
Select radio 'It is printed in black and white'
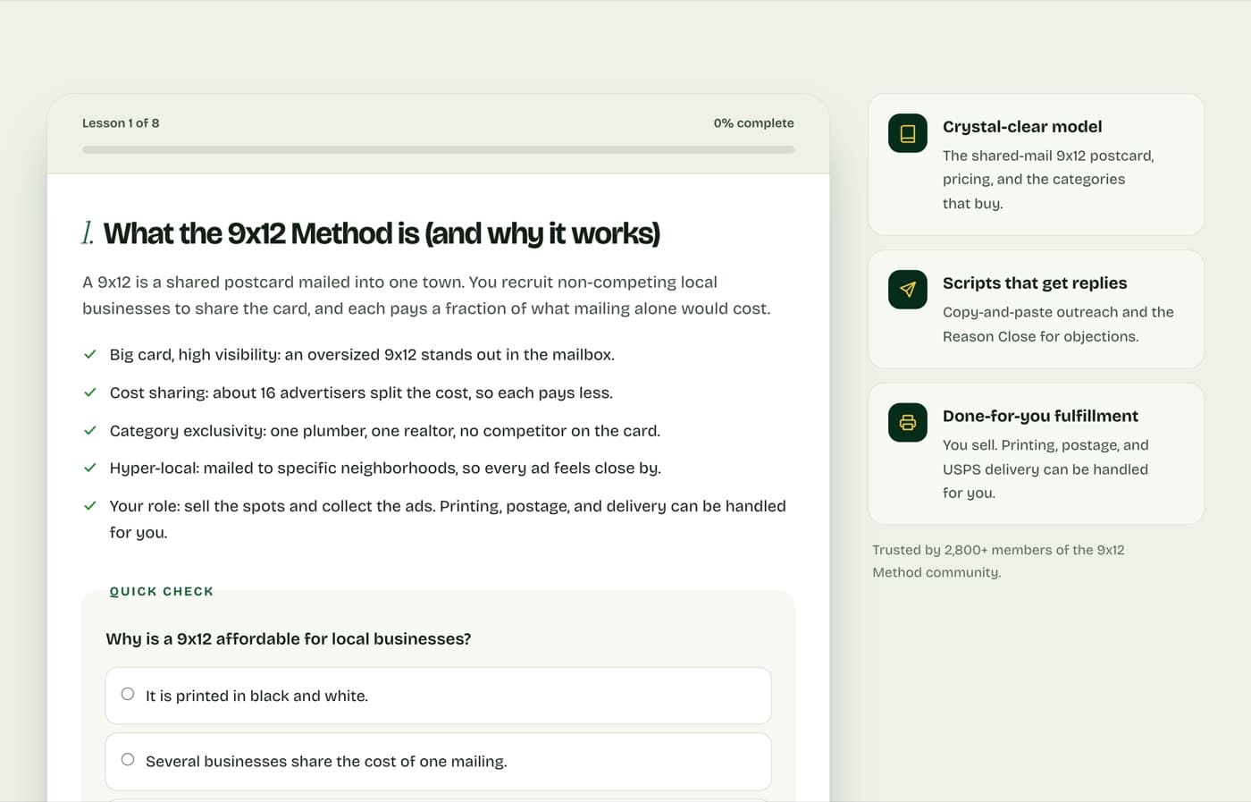point(128,694)
